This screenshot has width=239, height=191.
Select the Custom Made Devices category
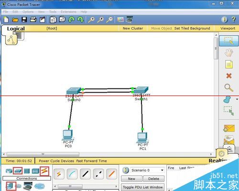click(28, 186)
